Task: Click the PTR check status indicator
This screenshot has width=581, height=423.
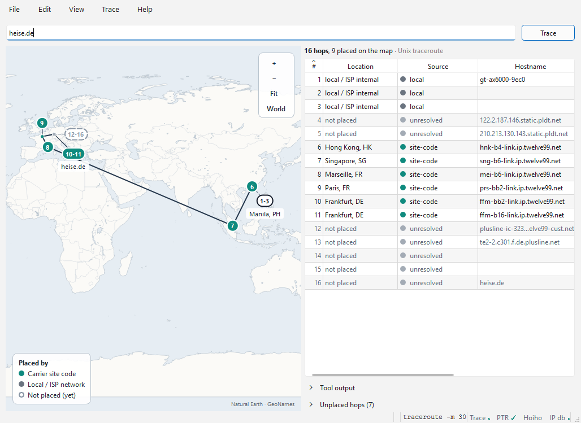Action: [x=506, y=417]
